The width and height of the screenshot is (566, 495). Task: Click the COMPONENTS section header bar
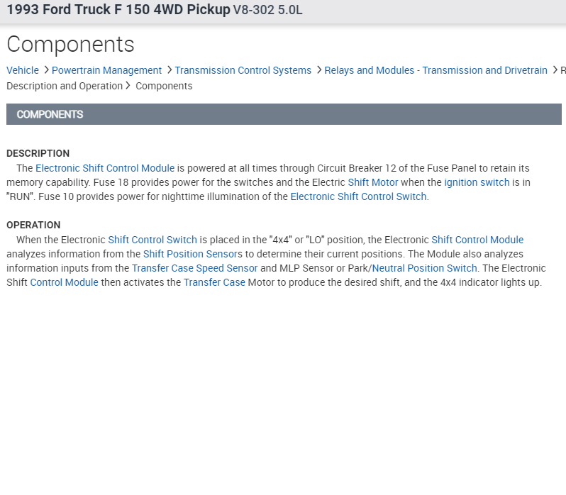(284, 114)
